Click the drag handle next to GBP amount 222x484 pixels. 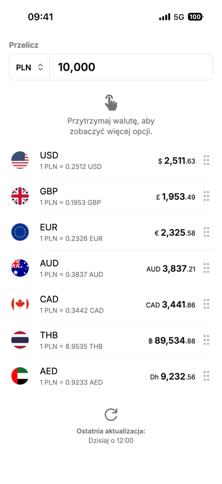point(207,196)
